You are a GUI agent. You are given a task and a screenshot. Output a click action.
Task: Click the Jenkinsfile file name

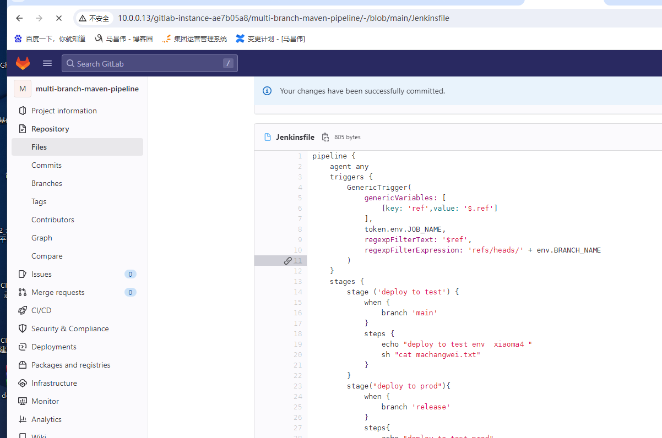(x=295, y=137)
